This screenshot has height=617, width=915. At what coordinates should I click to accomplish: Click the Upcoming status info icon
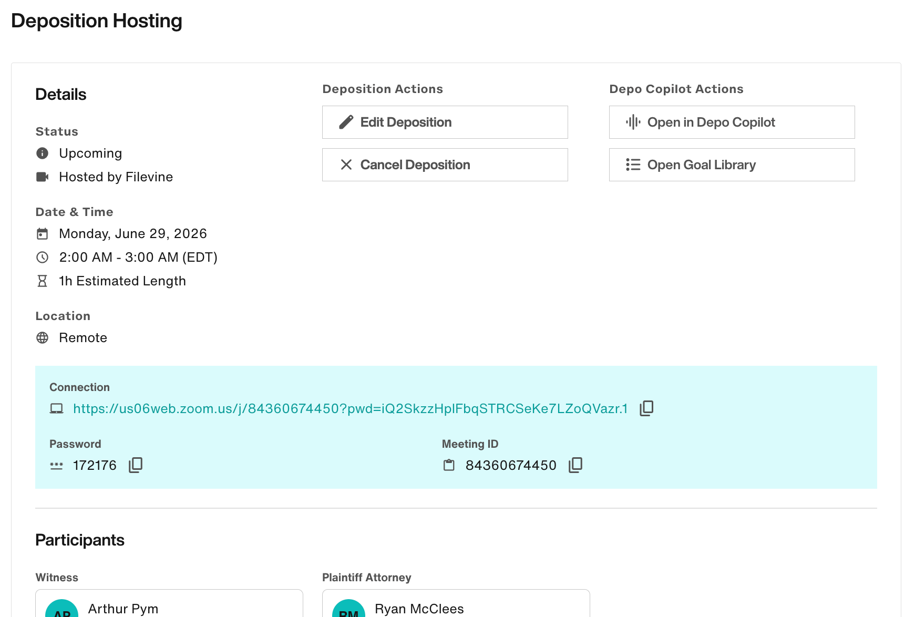tap(42, 153)
